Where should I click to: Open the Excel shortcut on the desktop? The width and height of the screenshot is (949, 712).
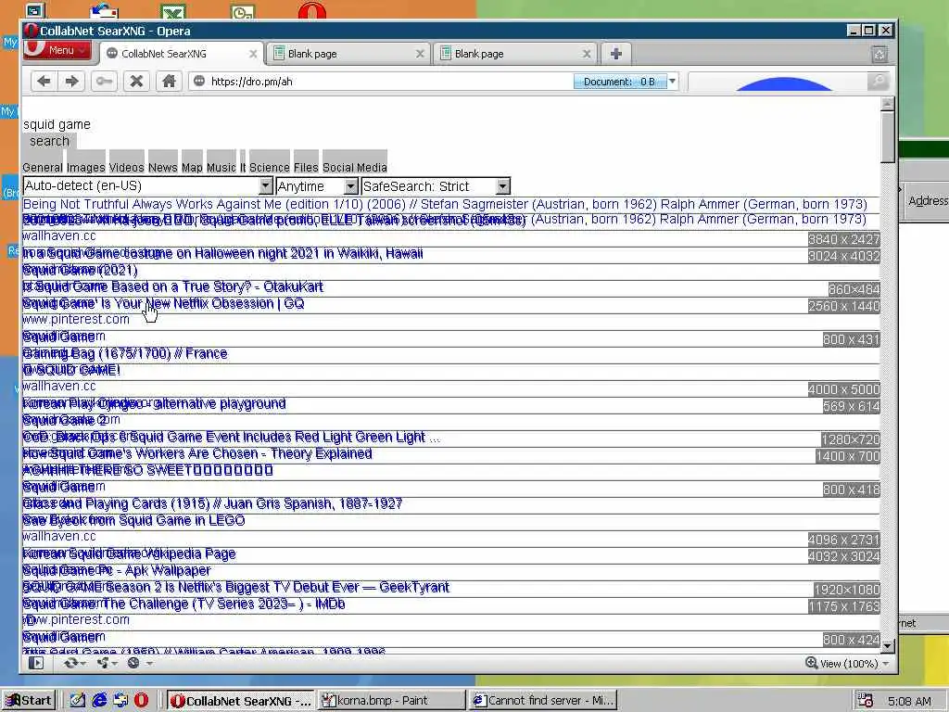point(173,11)
